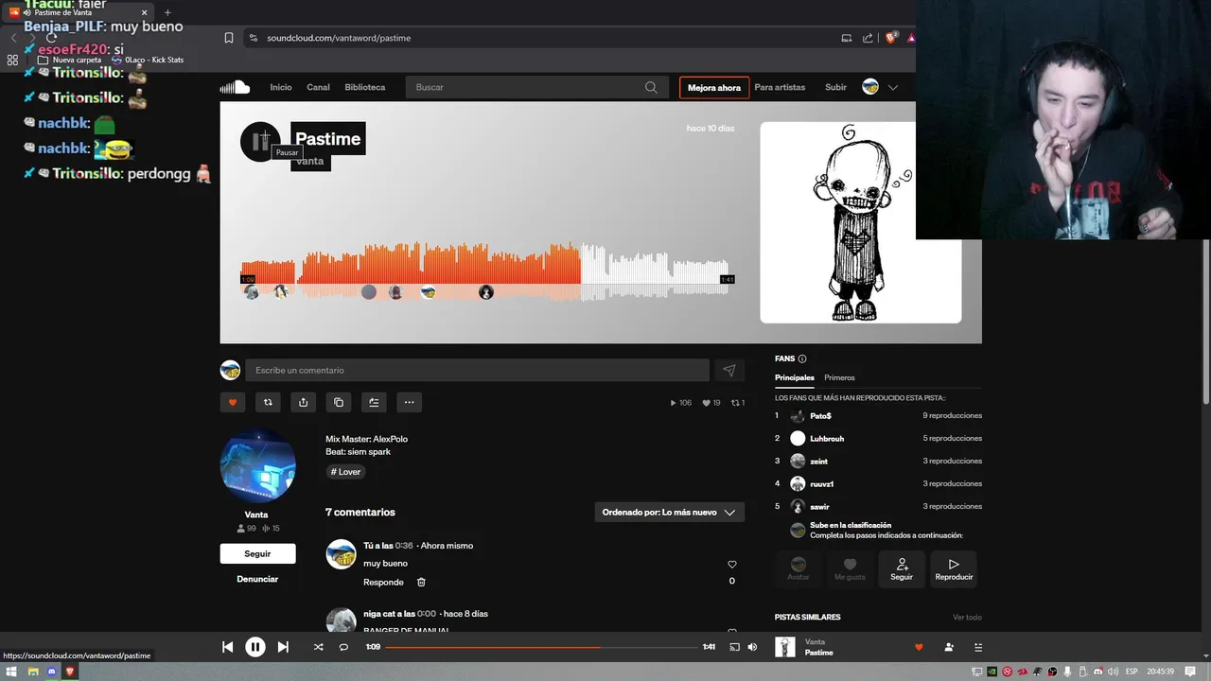Like the muy bueno comment with the heart
Screen dimensions: 1211x681
point(731,565)
